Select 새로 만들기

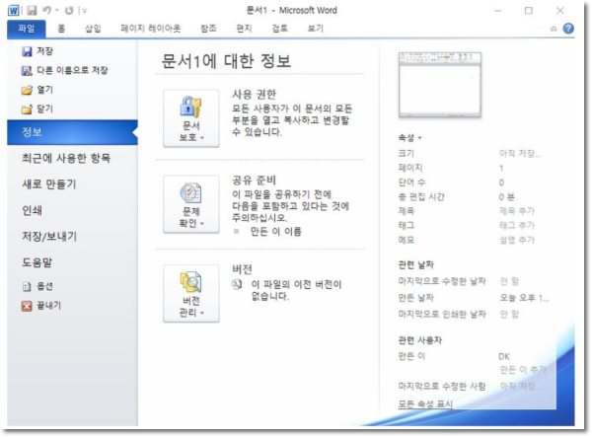[49, 184]
